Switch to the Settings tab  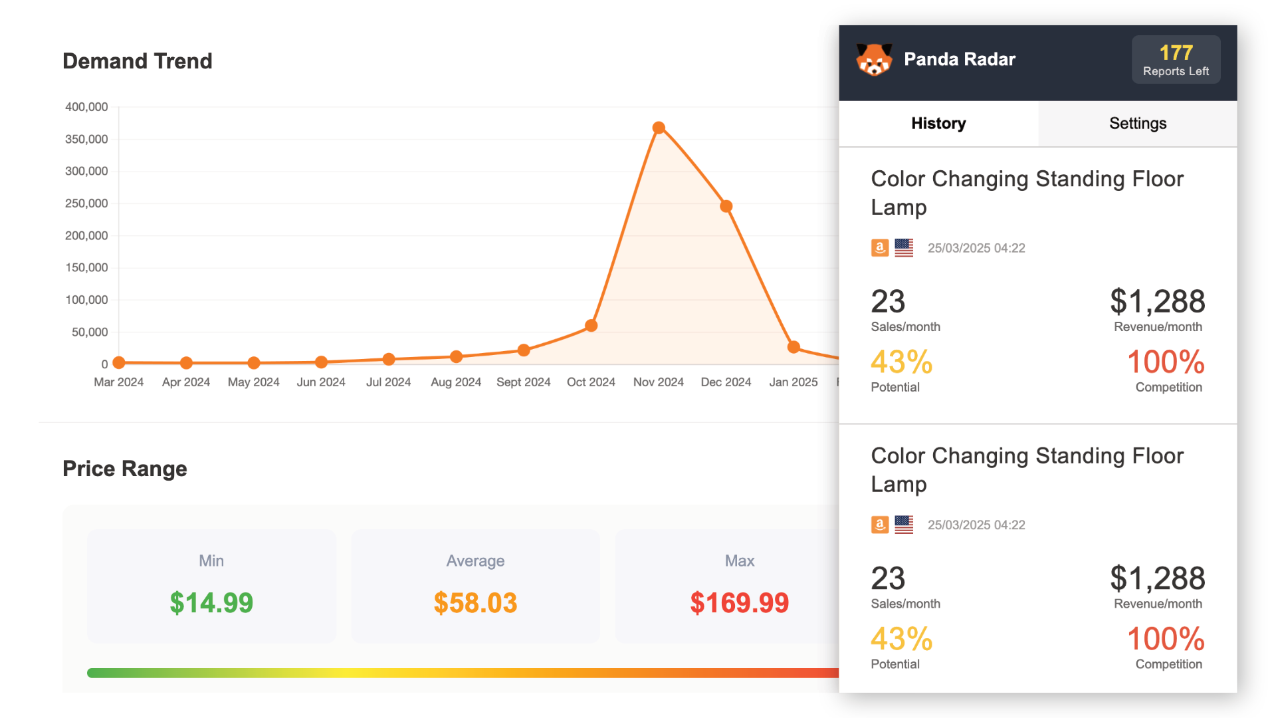[x=1137, y=124]
